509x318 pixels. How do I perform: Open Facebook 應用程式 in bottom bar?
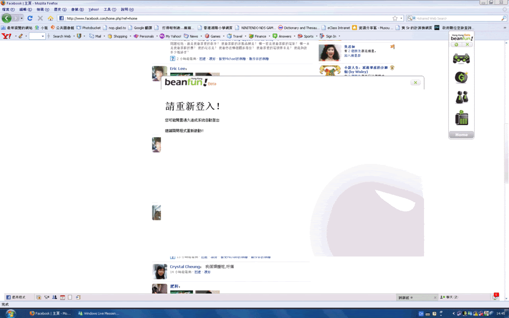pyautogui.click(x=15, y=297)
